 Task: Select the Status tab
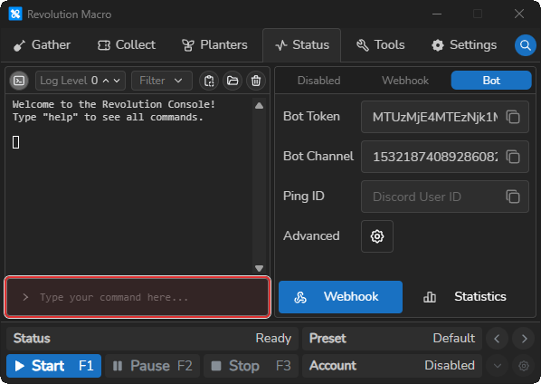pyautogui.click(x=302, y=45)
